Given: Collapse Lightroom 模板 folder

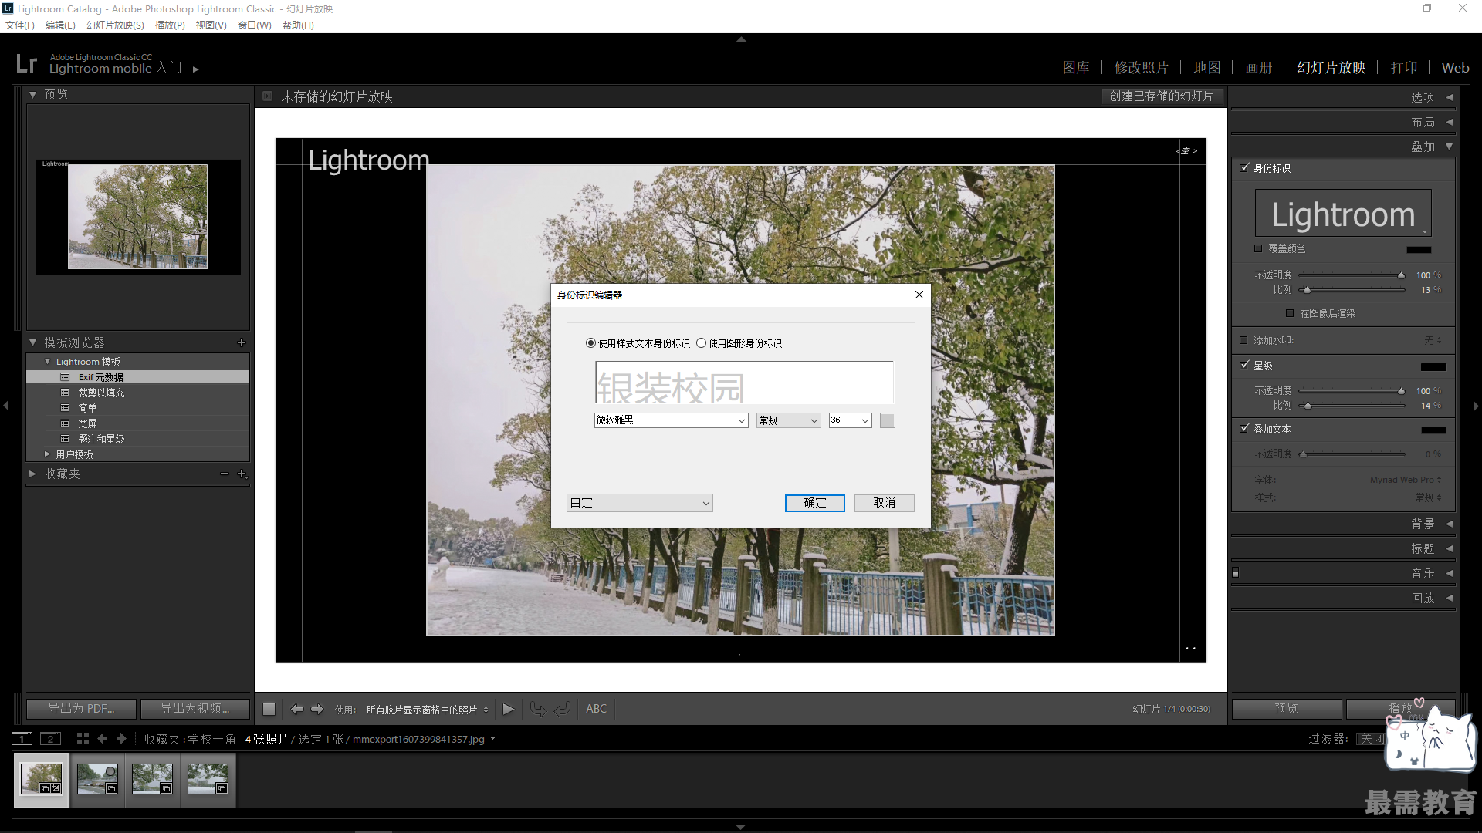Looking at the screenshot, I should pos(47,362).
